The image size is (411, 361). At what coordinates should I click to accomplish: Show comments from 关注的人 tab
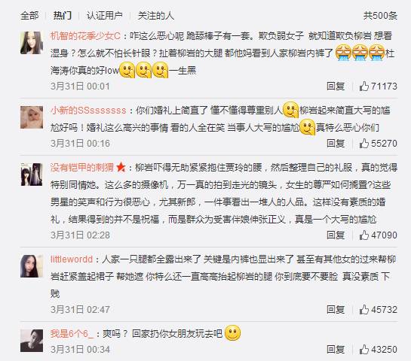click(x=156, y=16)
